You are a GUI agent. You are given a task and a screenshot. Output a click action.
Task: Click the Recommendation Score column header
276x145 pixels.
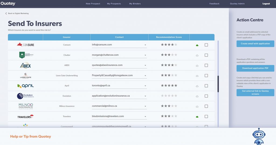click(x=169, y=37)
